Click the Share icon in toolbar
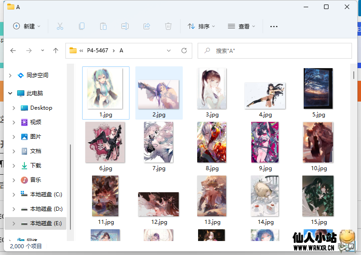The width and height of the screenshot is (361, 255). click(x=147, y=26)
